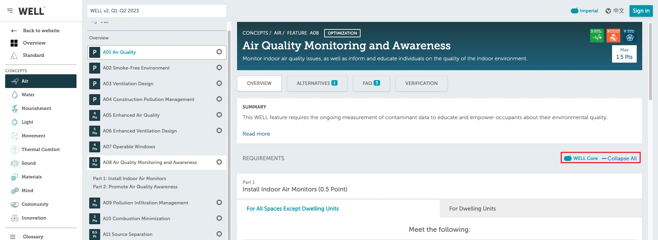Toggle circle marker for A04 Construction Pollution
The width and height of the screenshot is (658, 240).
click(219, 99)
